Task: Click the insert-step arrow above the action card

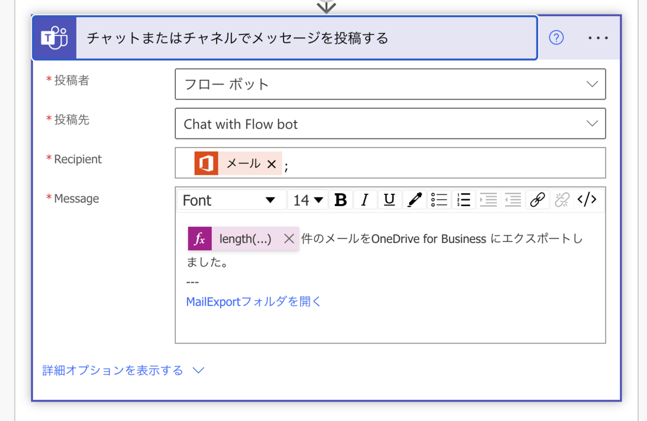Action: (327, 6)
